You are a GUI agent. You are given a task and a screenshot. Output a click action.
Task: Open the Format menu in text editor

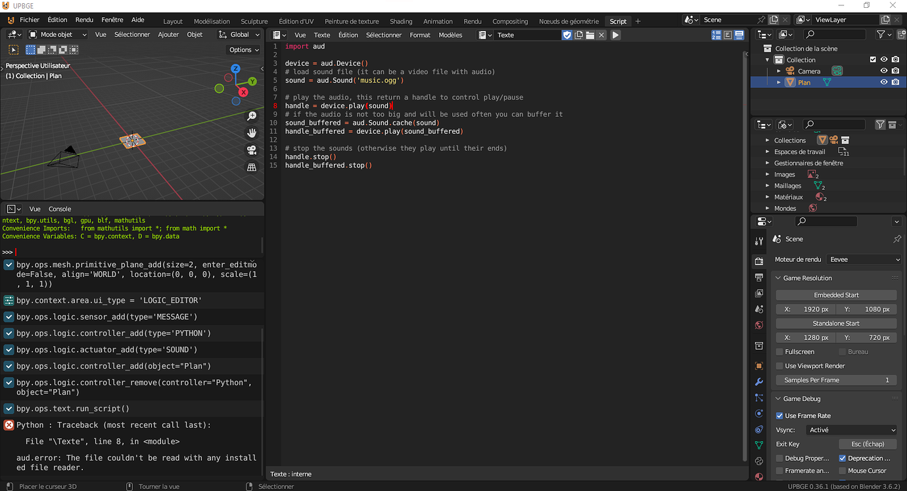pos(420,35)
